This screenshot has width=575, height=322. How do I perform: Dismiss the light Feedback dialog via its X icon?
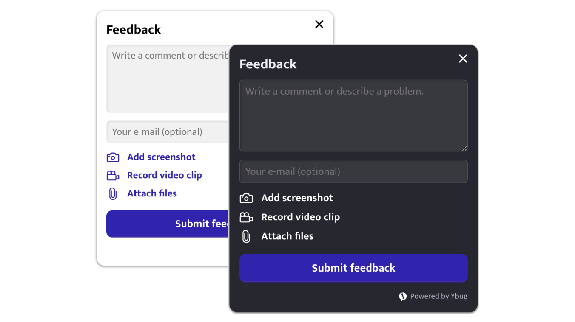(x=319, y=24)
